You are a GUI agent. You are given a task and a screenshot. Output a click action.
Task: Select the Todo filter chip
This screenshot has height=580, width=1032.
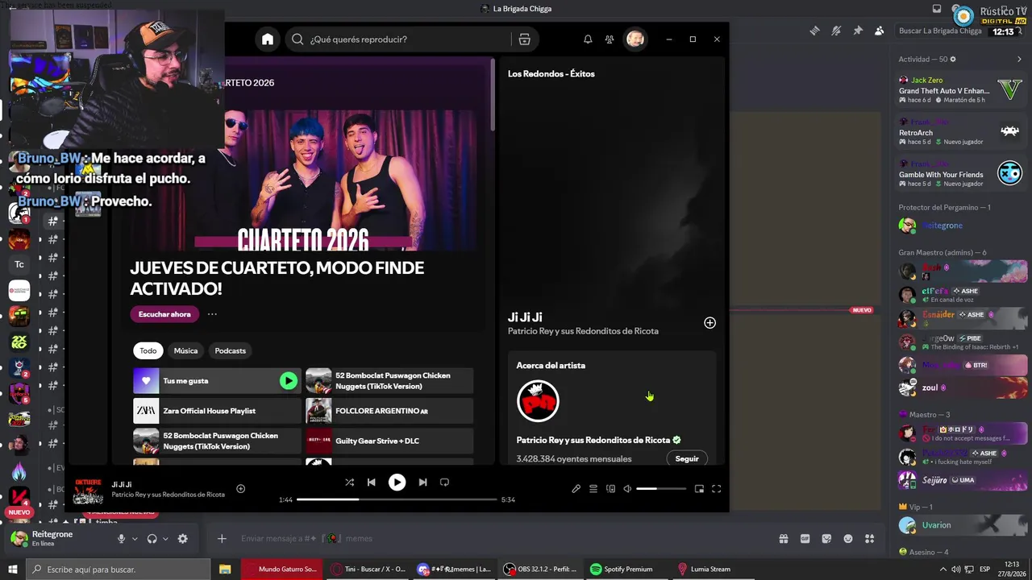(148, 350)
